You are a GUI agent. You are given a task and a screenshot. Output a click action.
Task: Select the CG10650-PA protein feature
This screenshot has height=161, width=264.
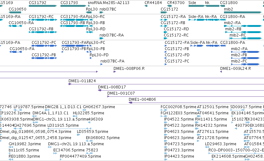coord(16,52)
